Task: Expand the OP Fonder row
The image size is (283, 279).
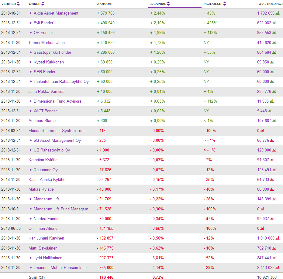Action: [x=31, y=32]
